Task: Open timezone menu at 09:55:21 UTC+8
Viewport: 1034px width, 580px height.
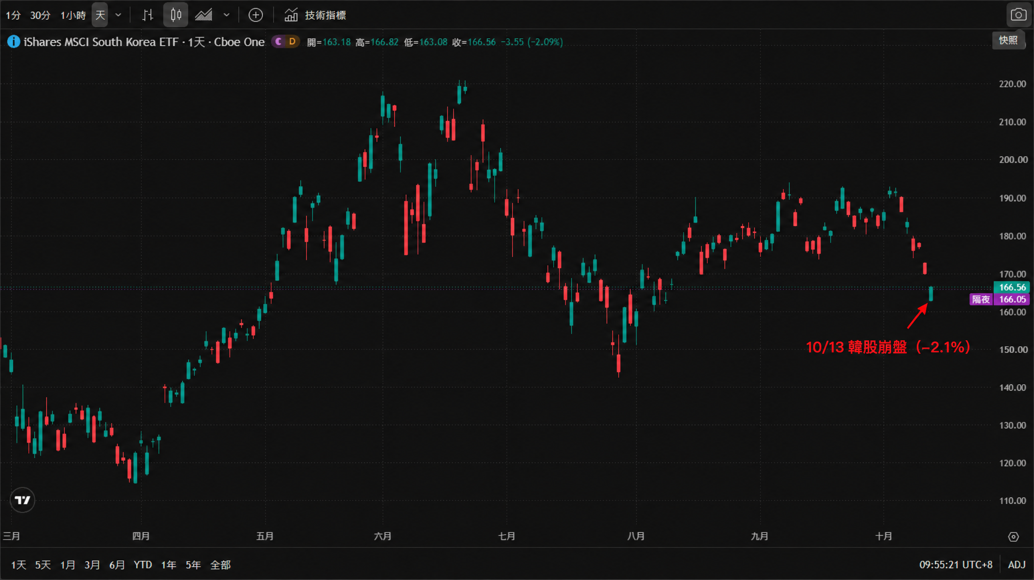Action: [956, 565]
